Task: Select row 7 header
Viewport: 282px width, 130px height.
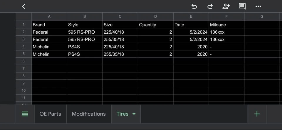Action: (x=23, y=69)
